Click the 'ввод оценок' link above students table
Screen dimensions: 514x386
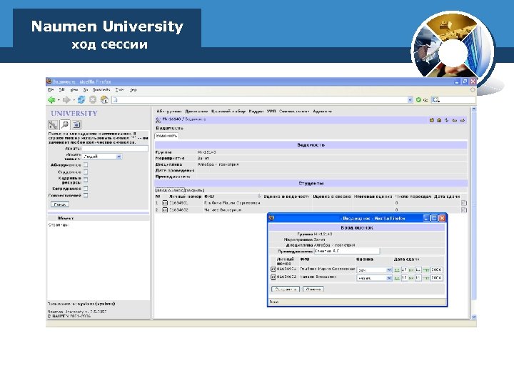[170, 190]
